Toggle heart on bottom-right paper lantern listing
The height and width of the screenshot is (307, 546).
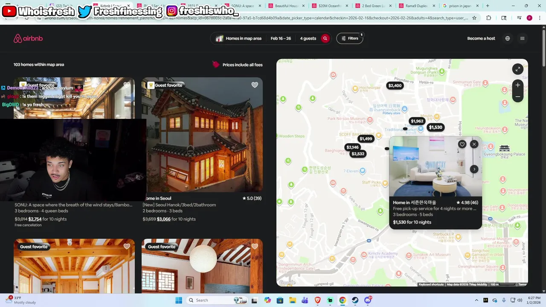(x=255, y=246)
